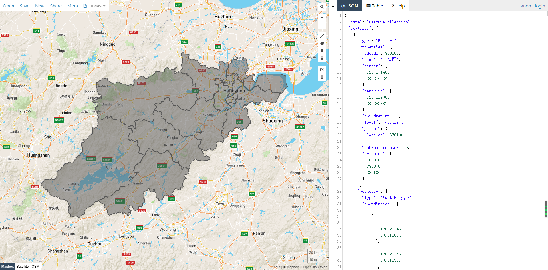Select the draw polyline tool
This screenshot has width=548, height=270.
coord(322,36)
